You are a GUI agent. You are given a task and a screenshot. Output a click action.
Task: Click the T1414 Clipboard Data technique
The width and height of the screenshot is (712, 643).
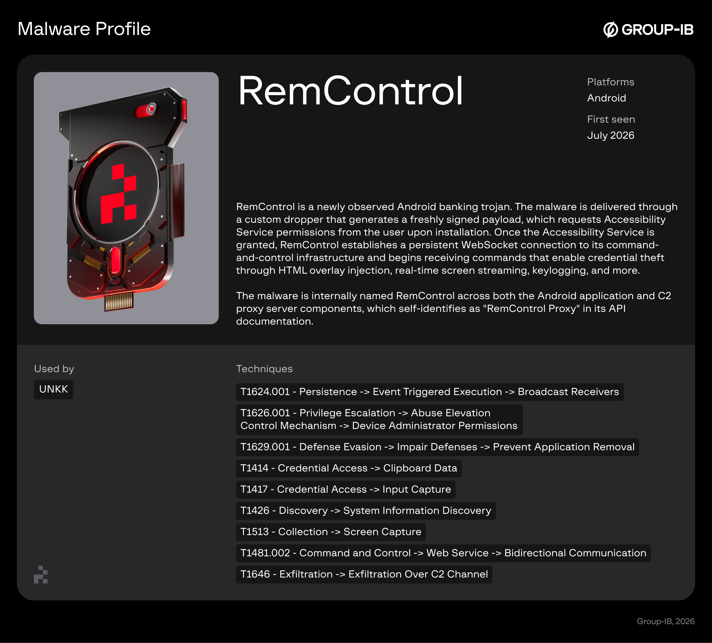tap(349, 468)
